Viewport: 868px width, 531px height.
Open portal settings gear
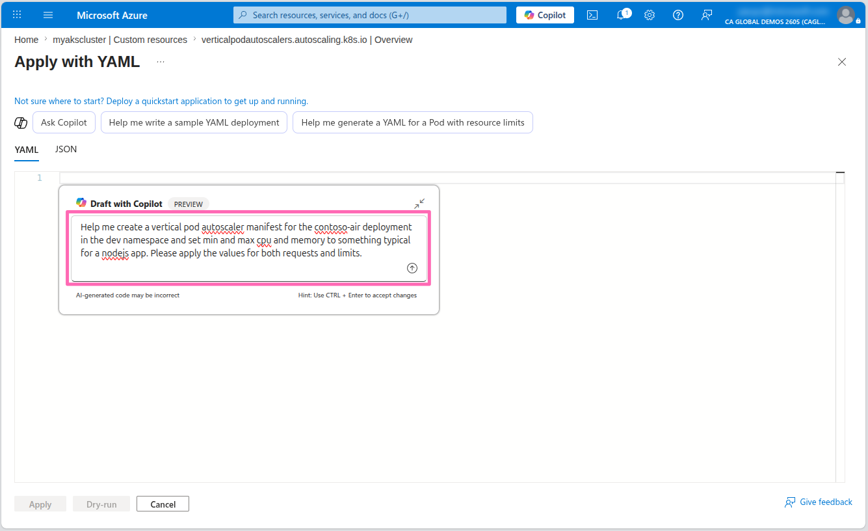point(649,15)
